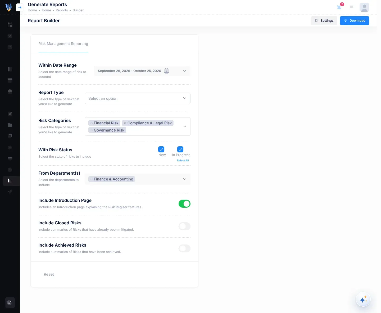Remove the Compliance & Legal Risk tag

pyautogui.click(x=125, y=123)
